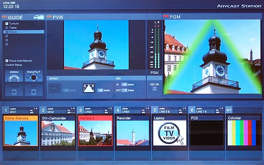Select the DV-Camcorder source thumbnail
Screen dimensions: 264x165
coord(58,133)
